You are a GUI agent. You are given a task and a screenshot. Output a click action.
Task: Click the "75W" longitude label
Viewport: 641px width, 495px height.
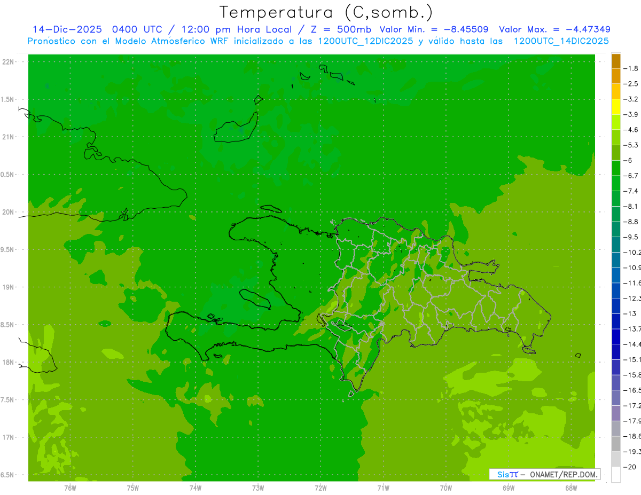(132, 488)
